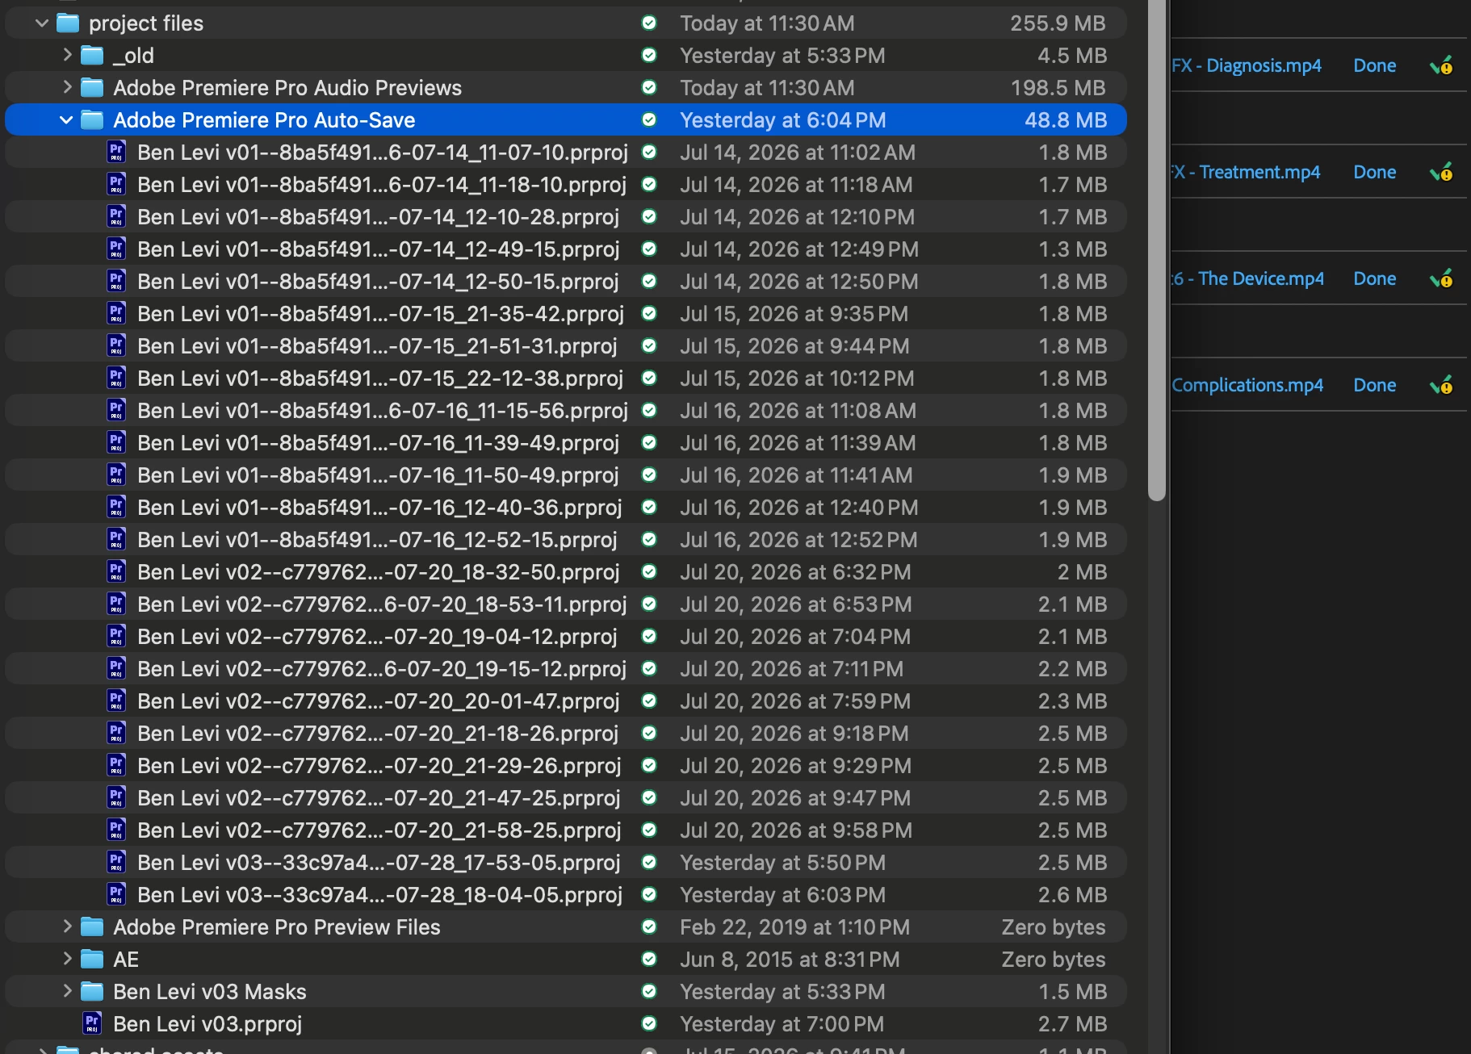1471x1054 pixels.
Task: Click Premiere file icon for 07-28_17-53-05 autosave
Action: coord(116,862)
